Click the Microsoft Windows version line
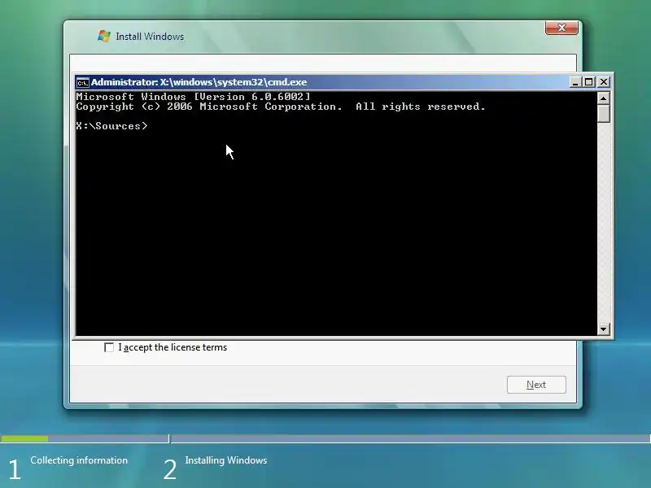 click(x=193, y=97)
